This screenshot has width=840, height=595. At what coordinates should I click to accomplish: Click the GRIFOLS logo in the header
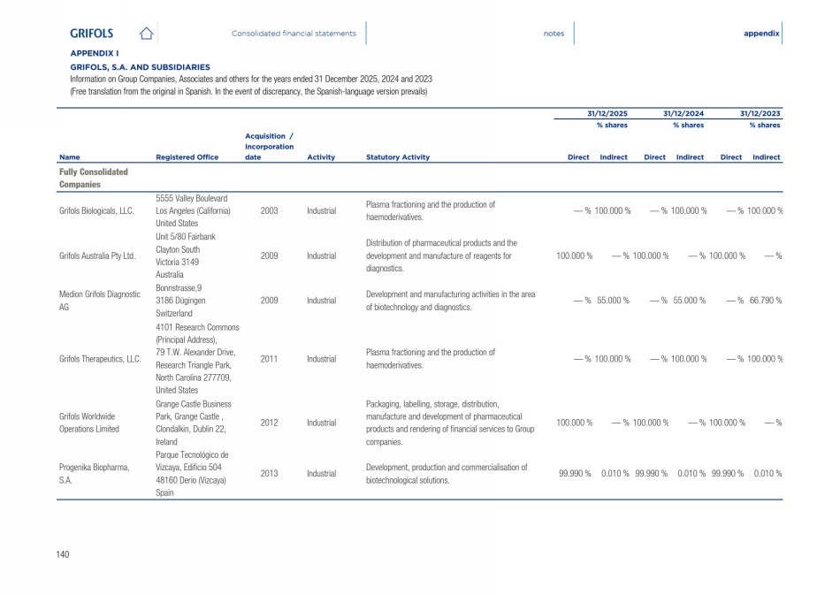coord(92,34)
